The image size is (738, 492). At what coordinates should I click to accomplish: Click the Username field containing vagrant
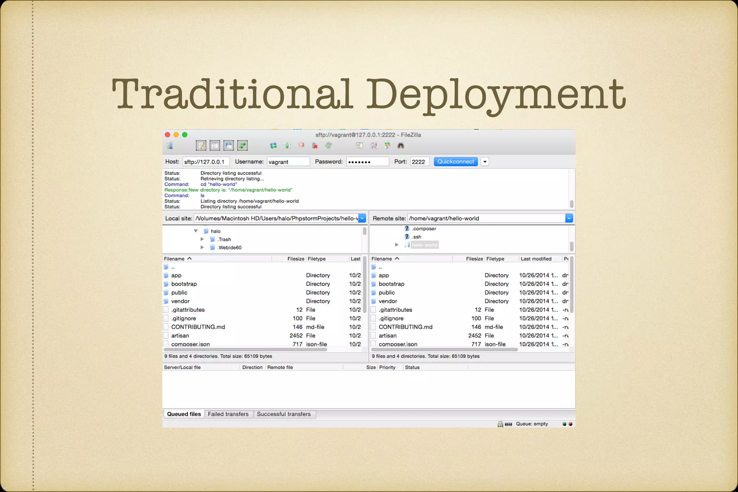pos(288,162)
